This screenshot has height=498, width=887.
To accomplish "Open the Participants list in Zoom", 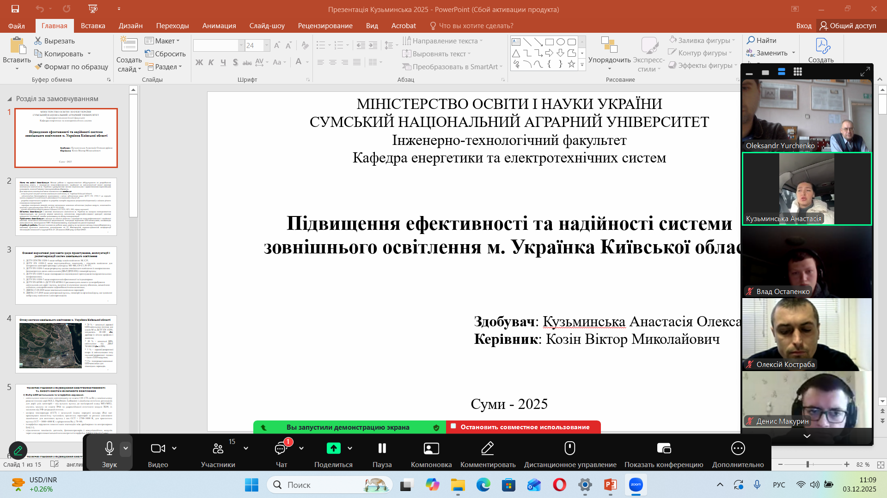I will (x=218, y=449).
